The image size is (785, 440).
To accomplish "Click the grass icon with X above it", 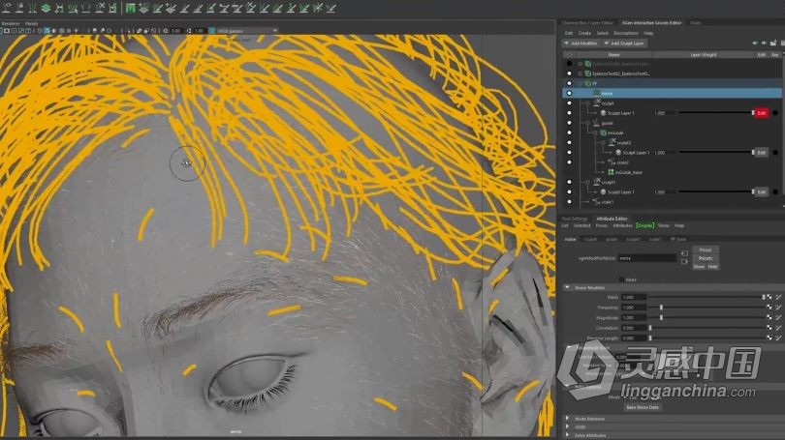I will [100, 8].
